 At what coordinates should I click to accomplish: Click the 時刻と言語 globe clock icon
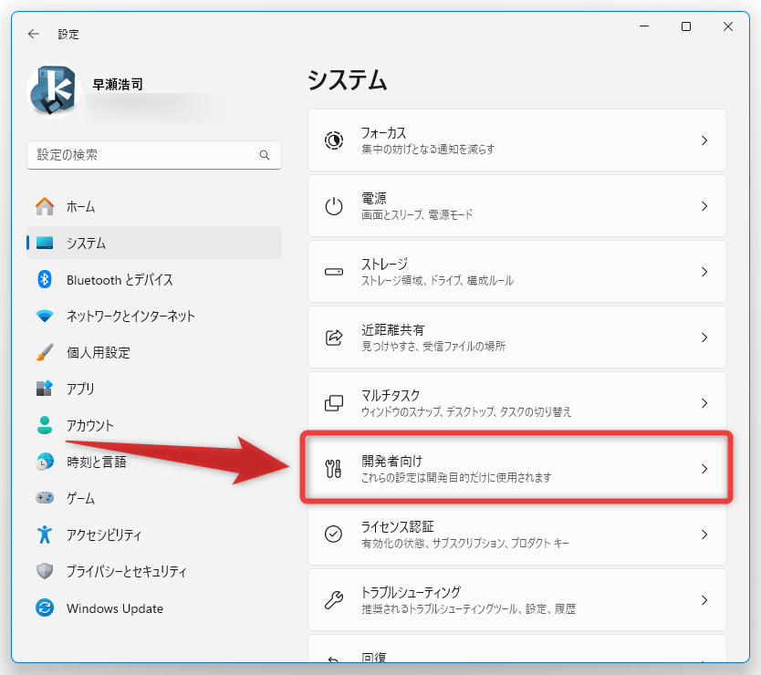pyautogui.click(x=45, y=462)
